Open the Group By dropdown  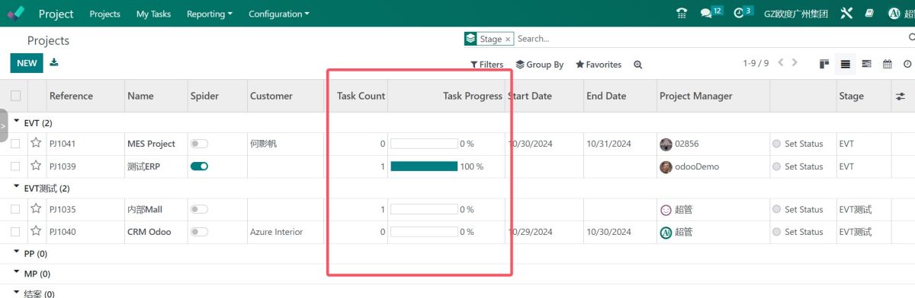click(540, 65)
